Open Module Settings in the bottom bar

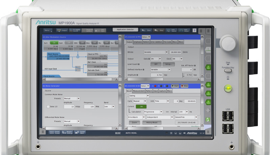coord(67,132)
